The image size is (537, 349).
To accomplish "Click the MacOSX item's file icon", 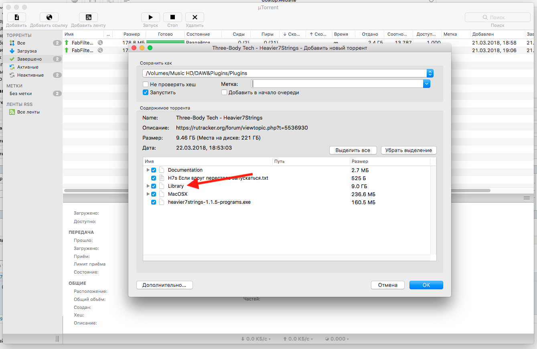I will (x=162, y=194).
